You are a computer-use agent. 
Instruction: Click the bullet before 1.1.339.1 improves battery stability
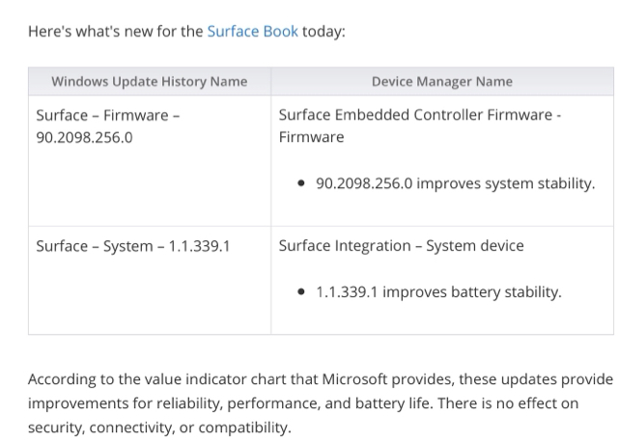[x=301, y=291]
